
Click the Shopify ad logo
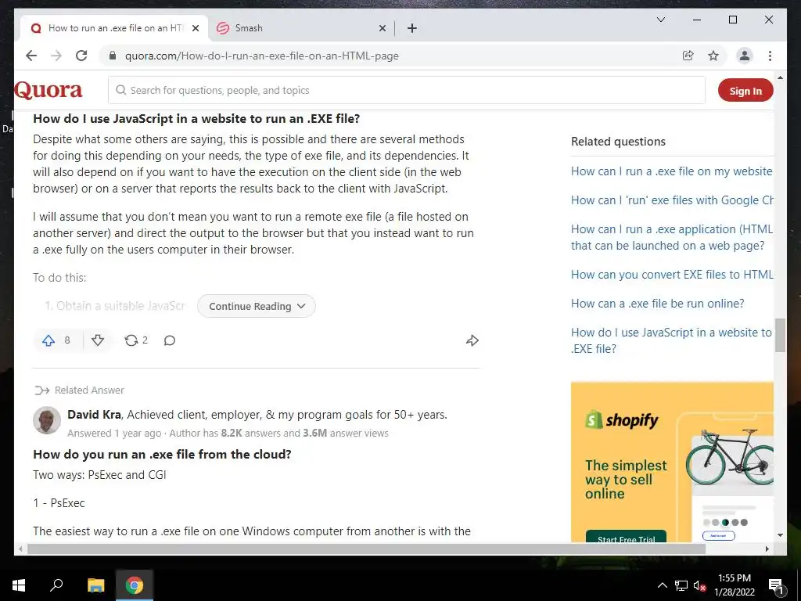point(622,420)
